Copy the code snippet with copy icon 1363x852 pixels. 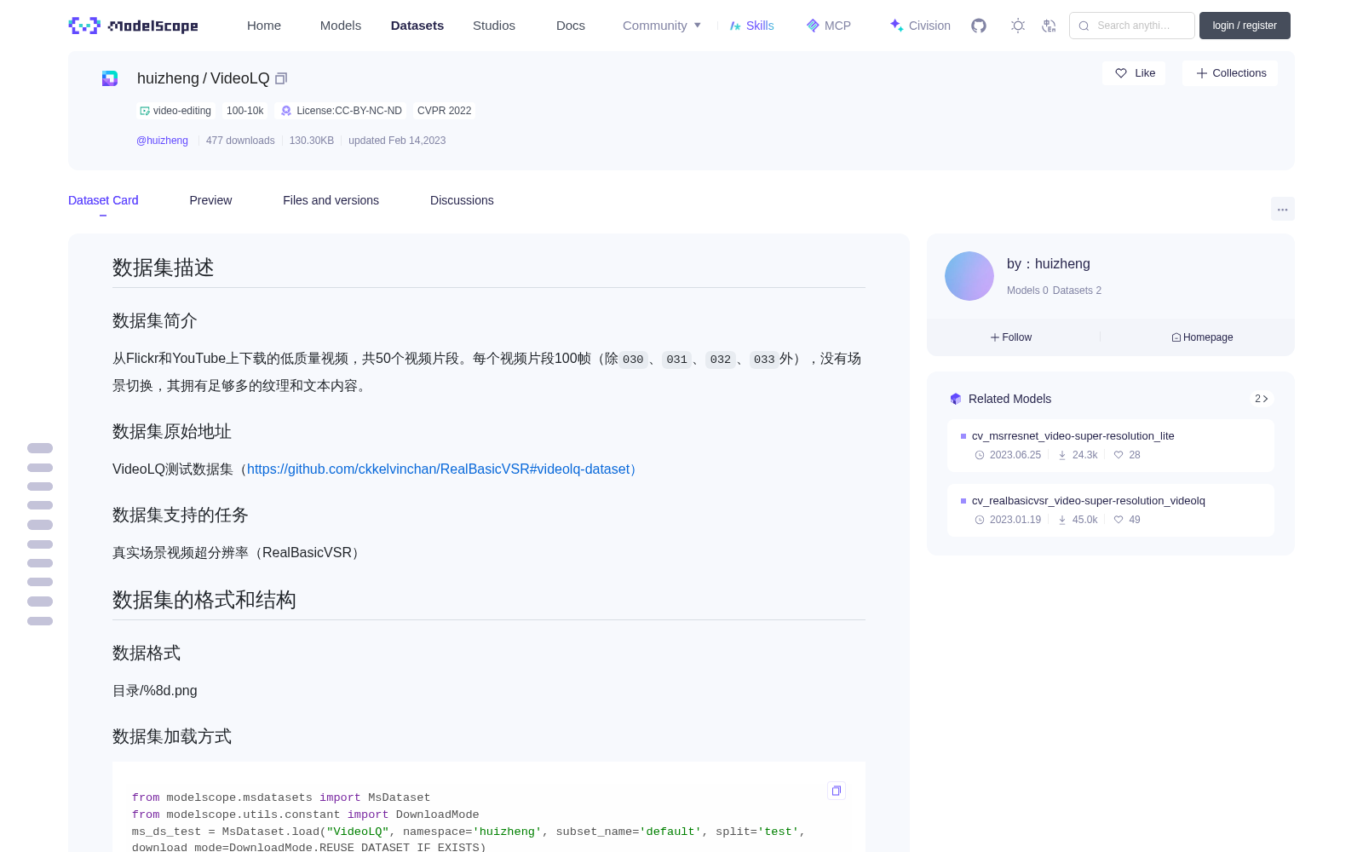(837, 791)
